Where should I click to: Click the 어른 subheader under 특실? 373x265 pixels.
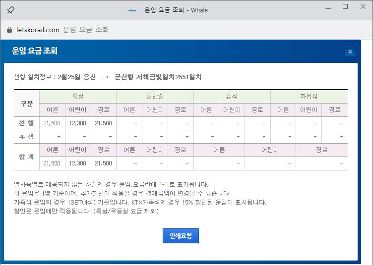[x=53, y=109]
